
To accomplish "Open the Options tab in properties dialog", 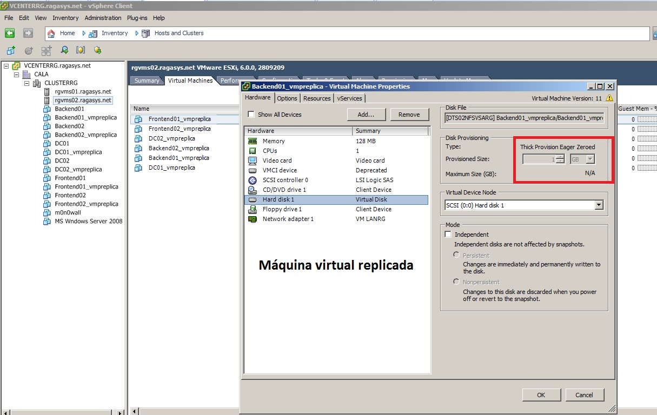I will 287,98.
